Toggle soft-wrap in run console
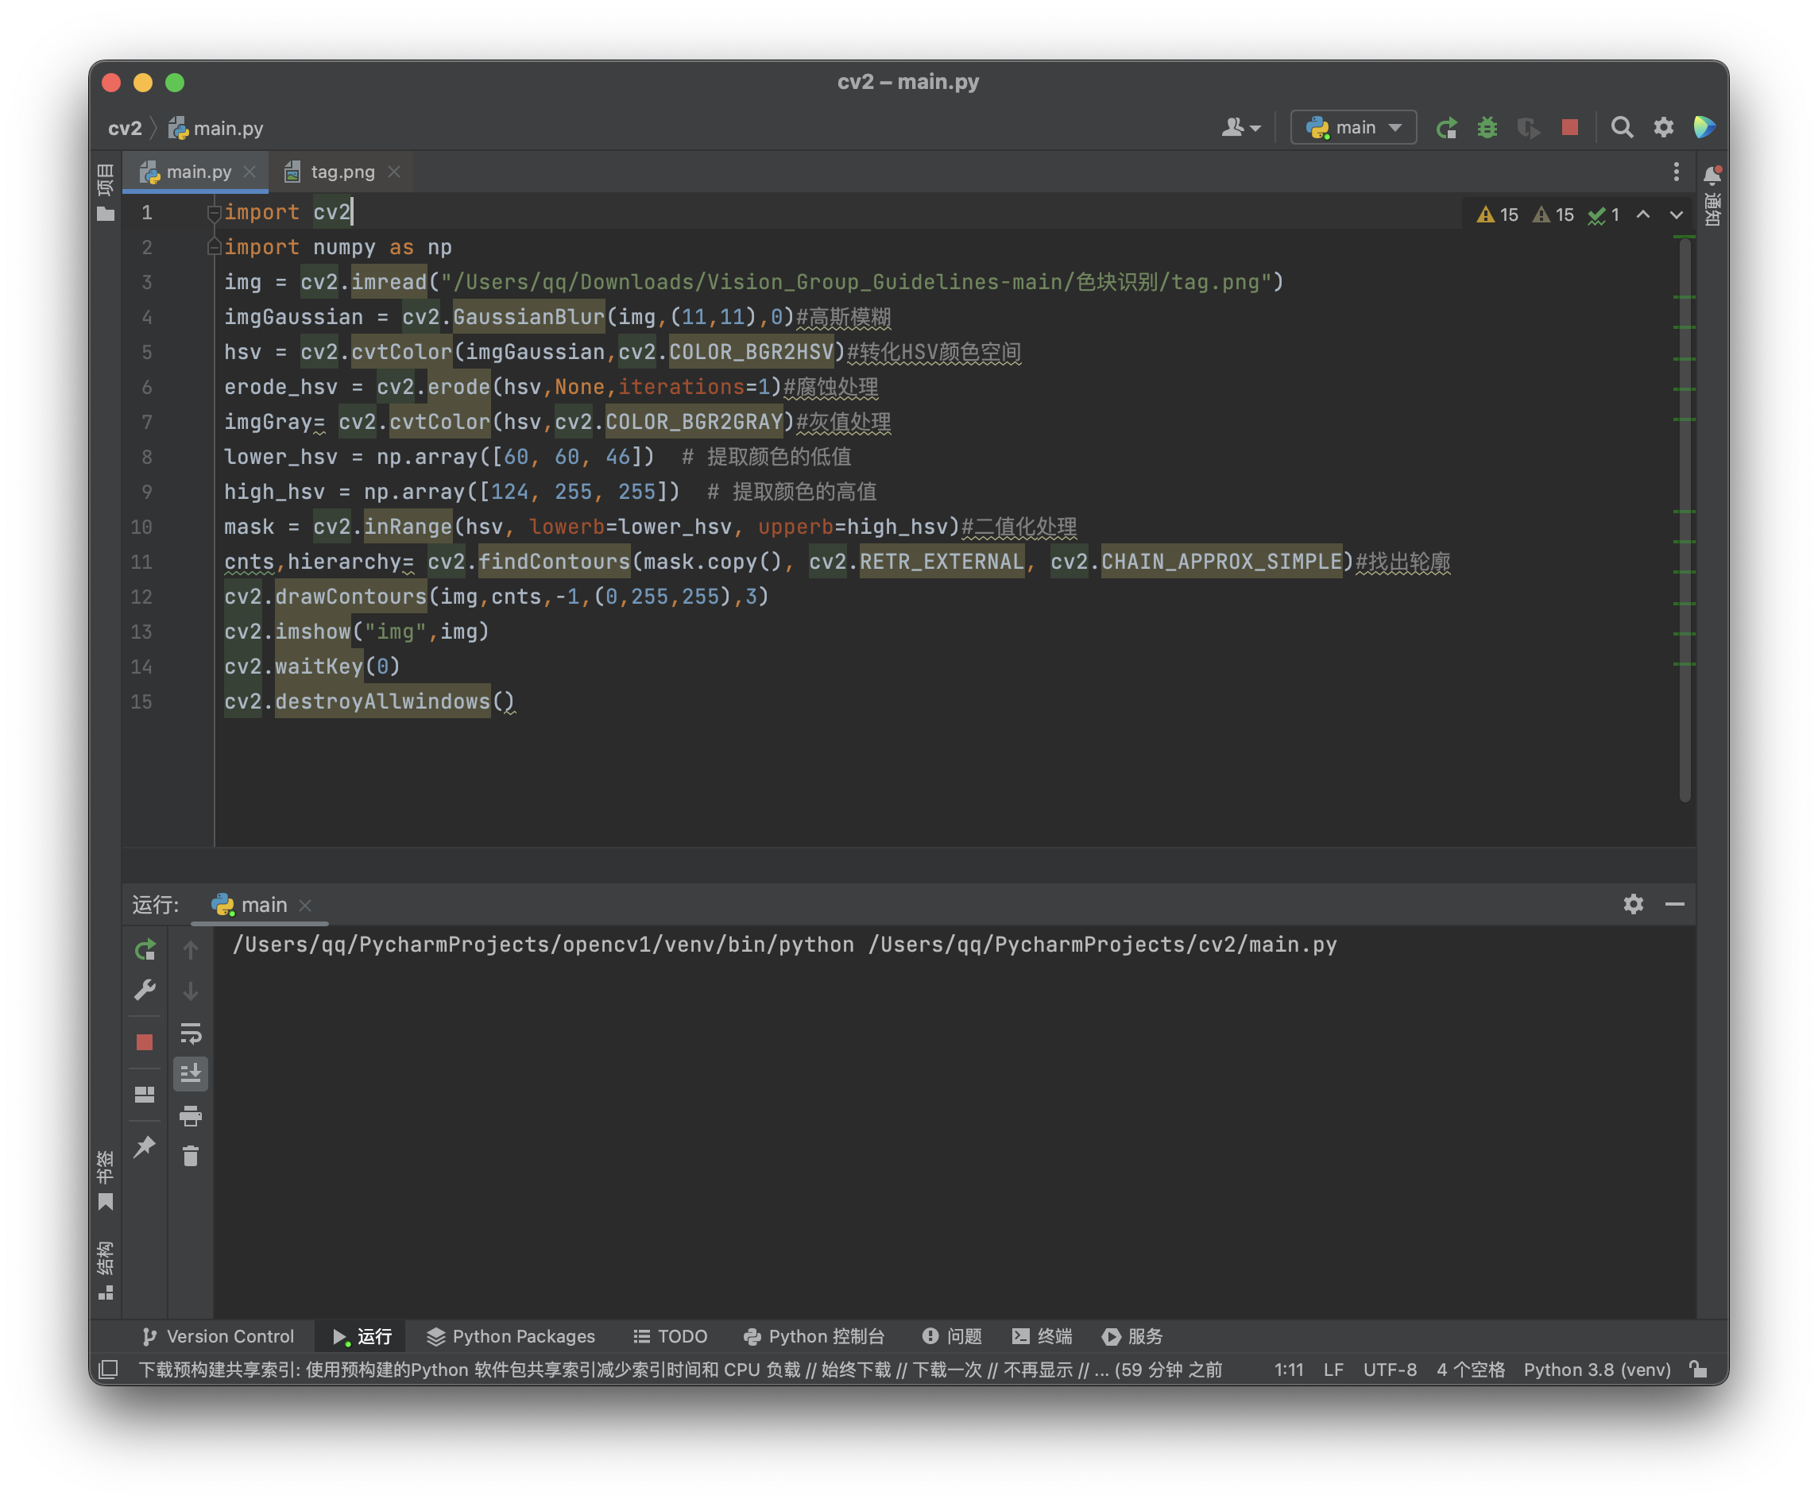The width and height of the screenshot is (1818, 1503). pyautogui.click(x=191, y=1034)
